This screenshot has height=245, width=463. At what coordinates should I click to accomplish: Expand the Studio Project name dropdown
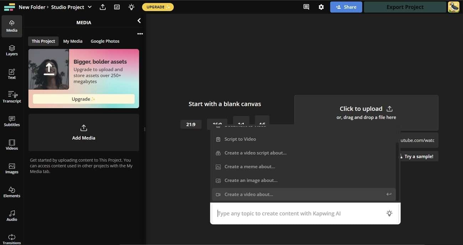click(90, 7)
